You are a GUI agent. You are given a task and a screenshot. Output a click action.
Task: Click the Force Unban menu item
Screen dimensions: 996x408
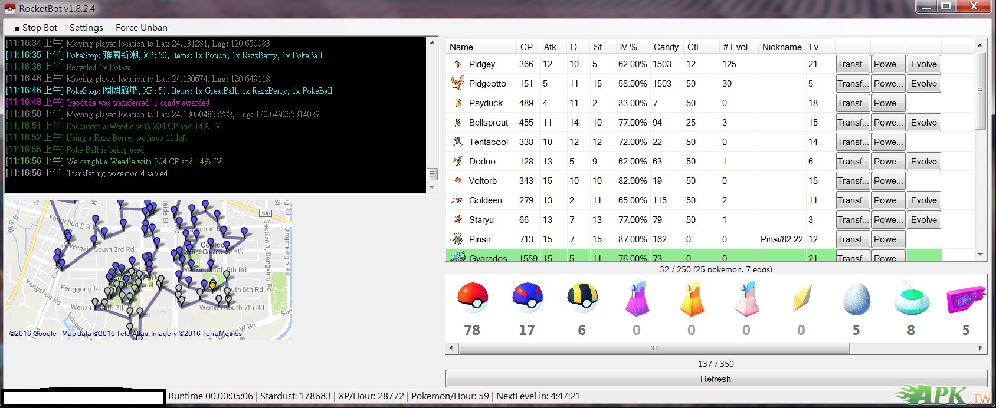(x=142, y=28)
